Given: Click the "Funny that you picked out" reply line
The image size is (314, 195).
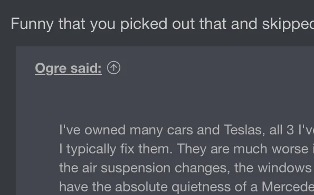Looking at the screenshot, I should coord(163,24).
